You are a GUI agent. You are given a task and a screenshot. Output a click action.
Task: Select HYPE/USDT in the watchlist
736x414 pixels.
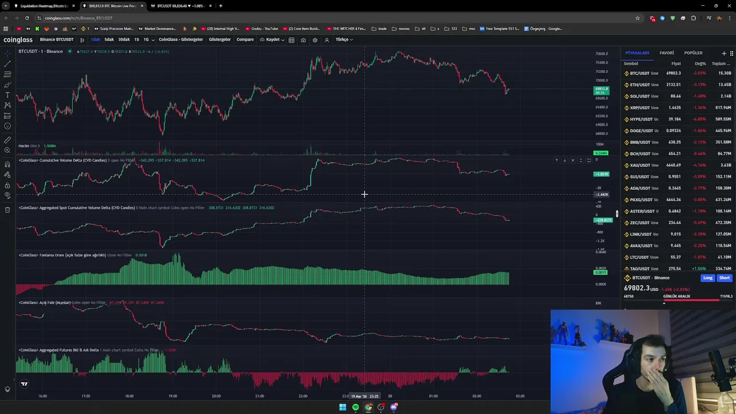pyautogui.click(x=678, y=119)
